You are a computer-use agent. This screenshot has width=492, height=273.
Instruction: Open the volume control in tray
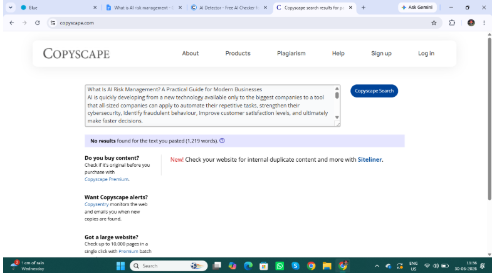[436, 266]
